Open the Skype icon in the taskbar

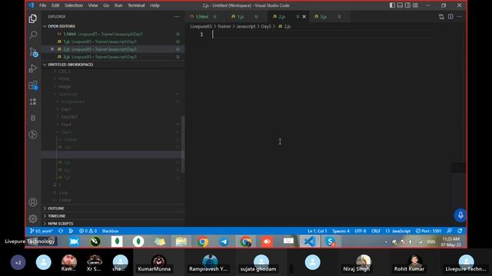pos(330,242)
